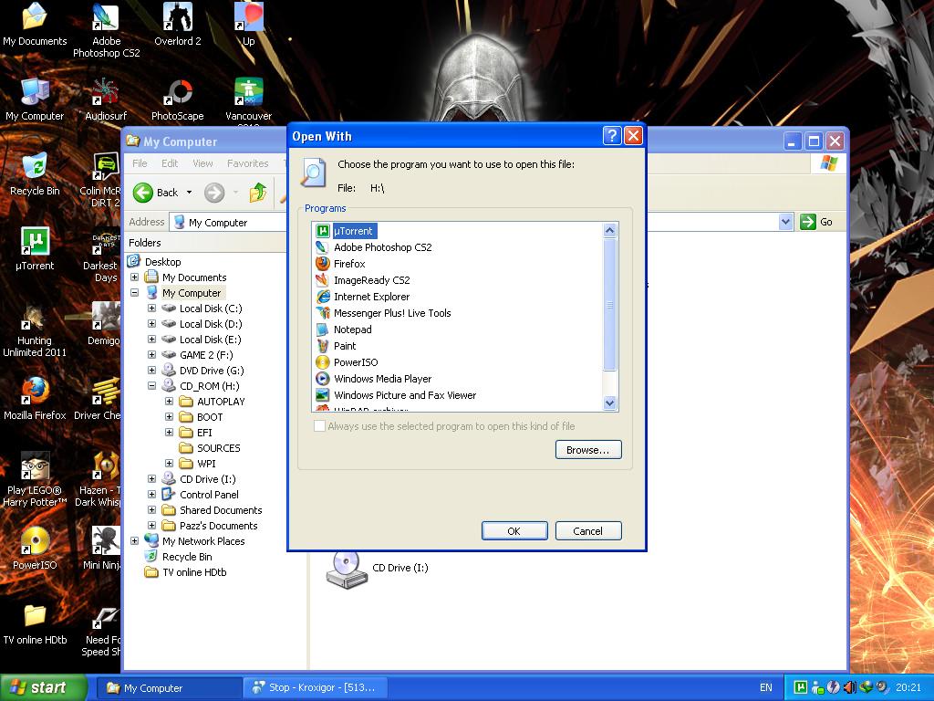
Task: Select DVD Drive (G:) in folder tree
Action: tap(202, 371)
